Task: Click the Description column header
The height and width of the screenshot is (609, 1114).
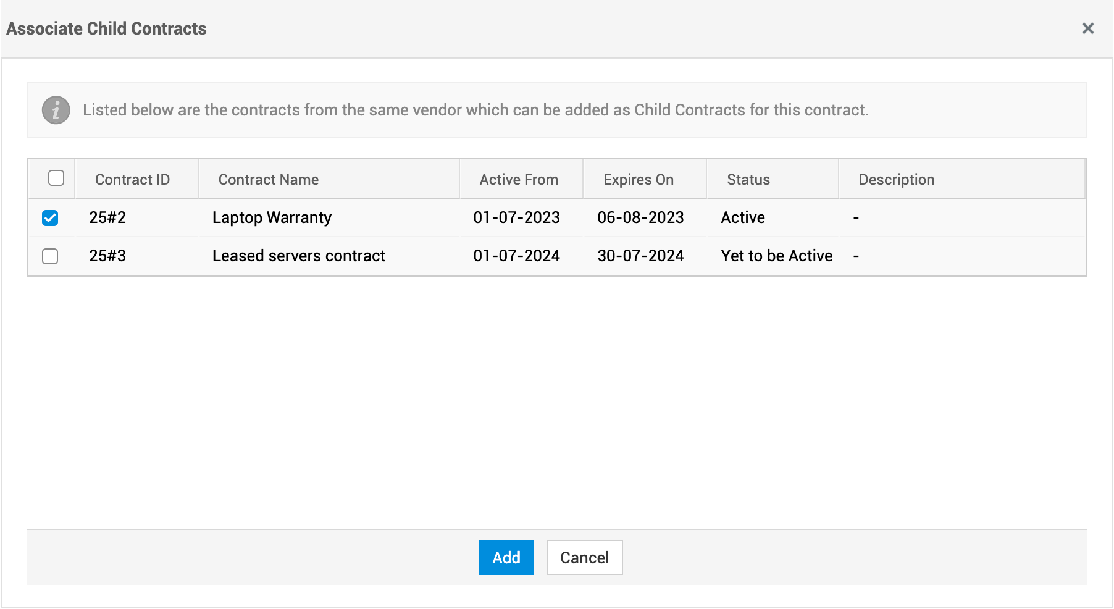Action: tap(896, 180)
